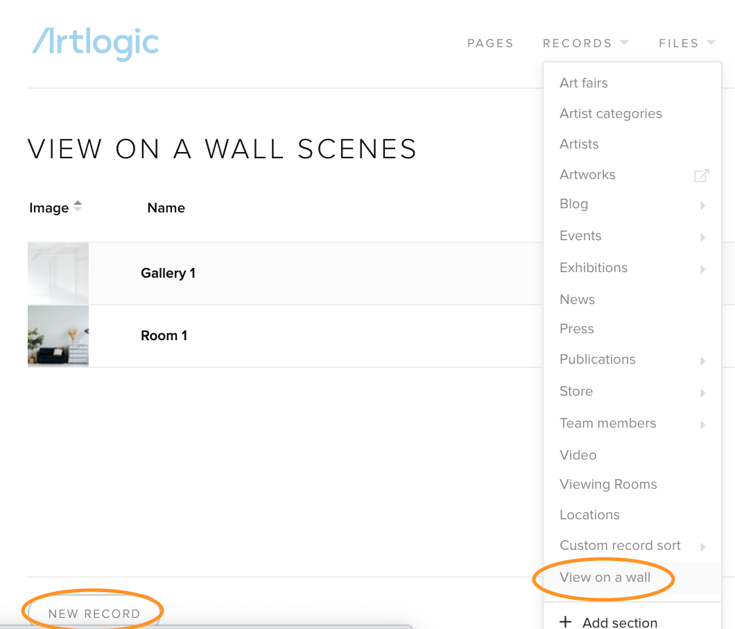Screen dimensions: 735x629
Task: Open the Files dropdown menu
Action: coord(686,43)
